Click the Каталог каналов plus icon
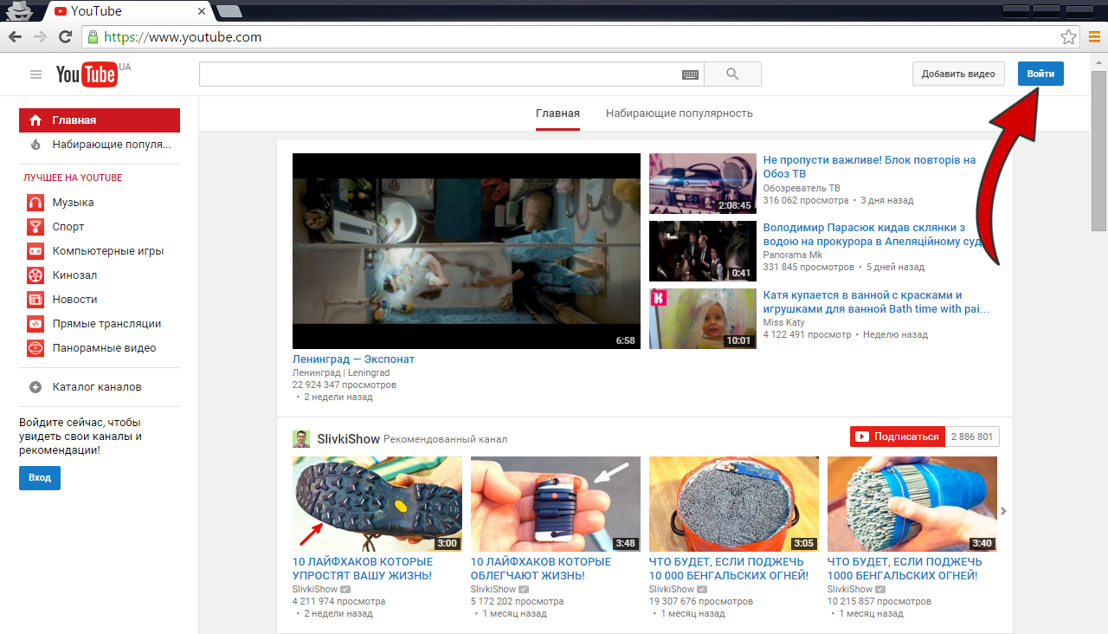The width and height of the screenshot is (1108, 634). pos(35,387)
